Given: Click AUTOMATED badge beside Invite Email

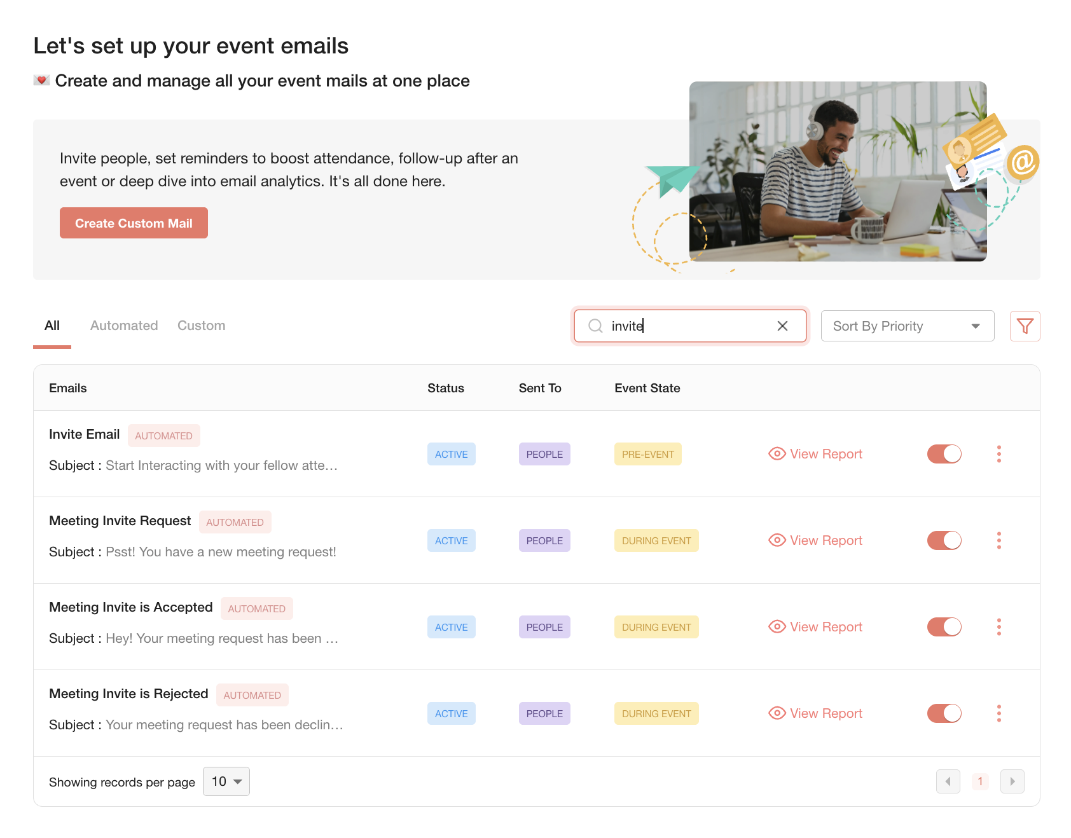Looking at the screenshot, I should click(x=164, y=436).
